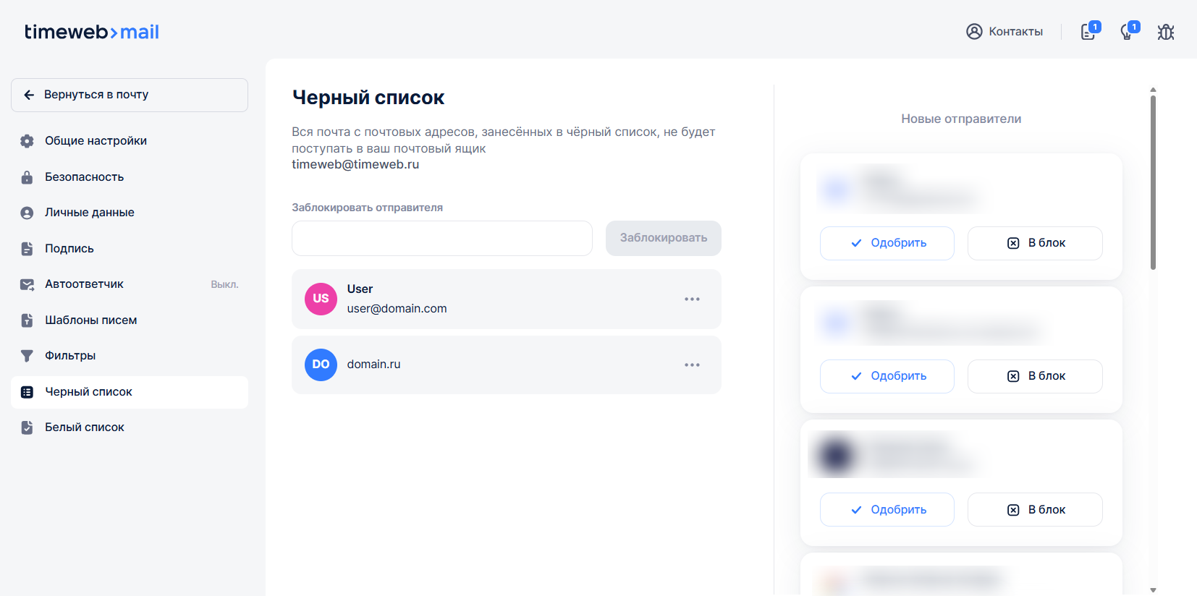Go back via Вернуться в почту
This screenshot has height=596, width=1197.
130,95
